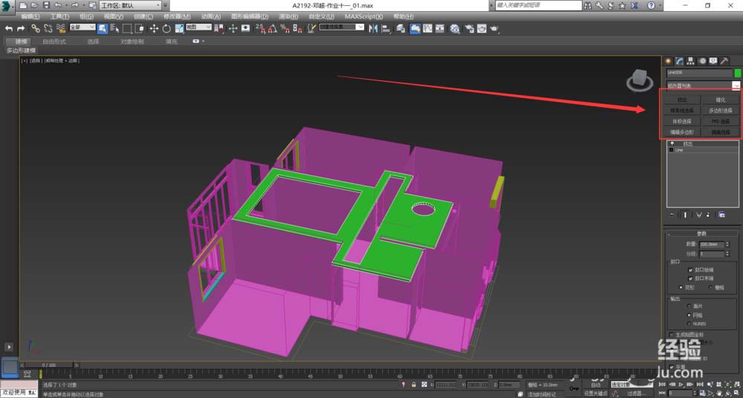Click the Undo arrow in main toolbar
The width and height of the screenshot is (743, 398).
click(x=8, y=28)
